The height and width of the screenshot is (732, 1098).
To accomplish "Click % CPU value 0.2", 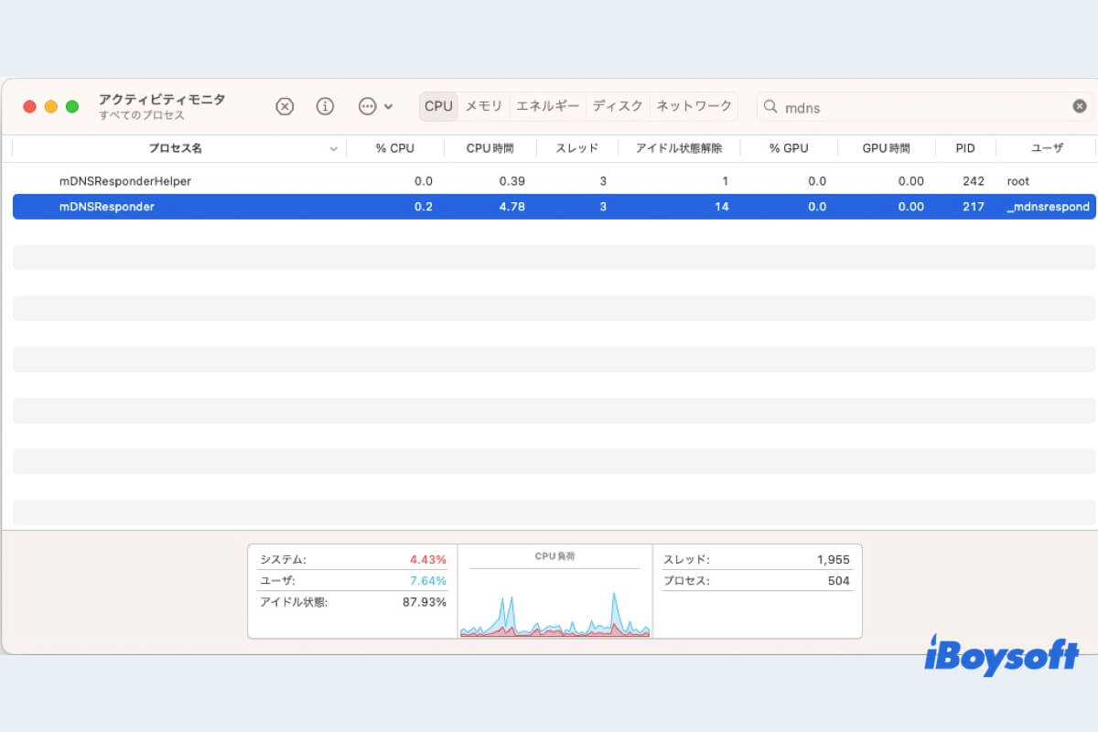I will click(424, 207).
